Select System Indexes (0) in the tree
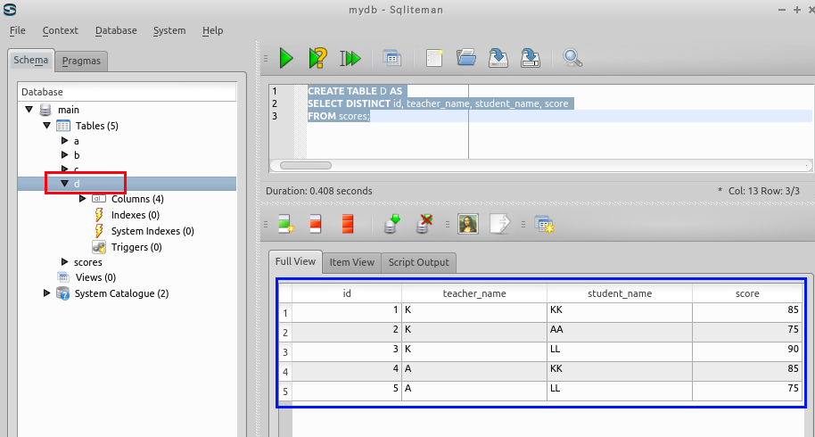 152,231
